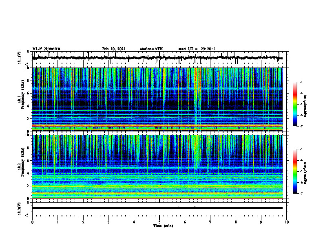This screenshot has width=323, height=249.
Task: Click time axis tick label "3"
Action: (108, 222)
